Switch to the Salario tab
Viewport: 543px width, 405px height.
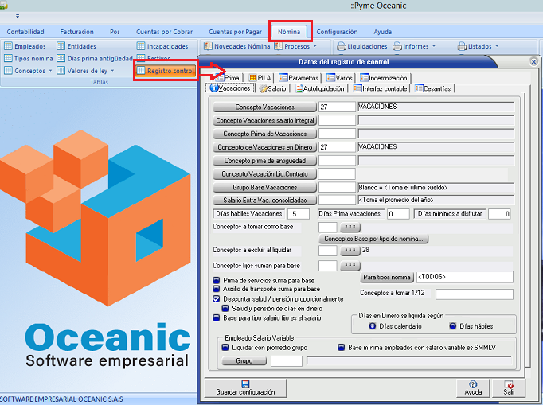pos(272,88)
